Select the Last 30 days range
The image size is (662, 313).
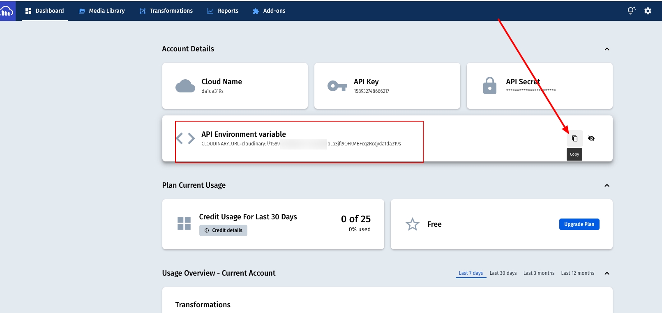click(503, 273)
